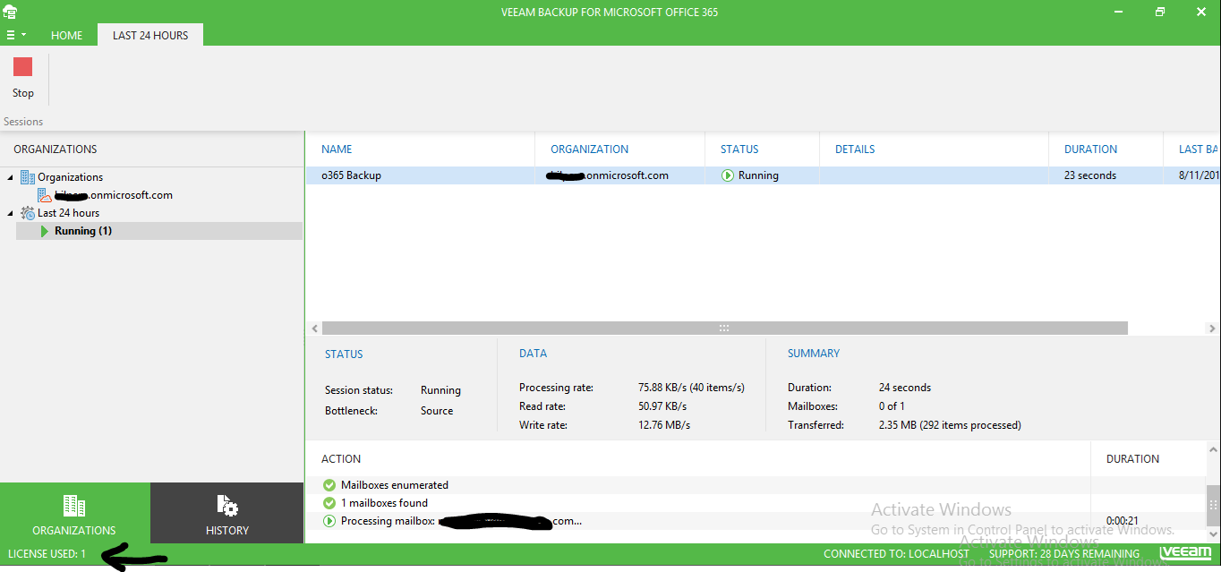
Task: Click the ACTION column header
Action: click(x=341, y=459)
